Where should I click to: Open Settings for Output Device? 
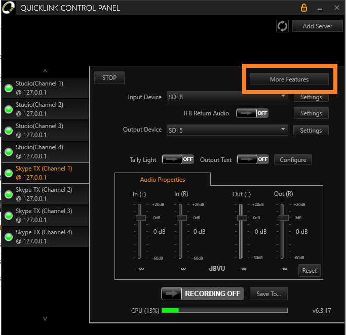311,130
